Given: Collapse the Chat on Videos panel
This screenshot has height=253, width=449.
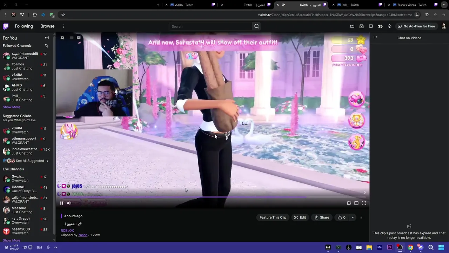Looking at the screenshot, I should (375, 37).
